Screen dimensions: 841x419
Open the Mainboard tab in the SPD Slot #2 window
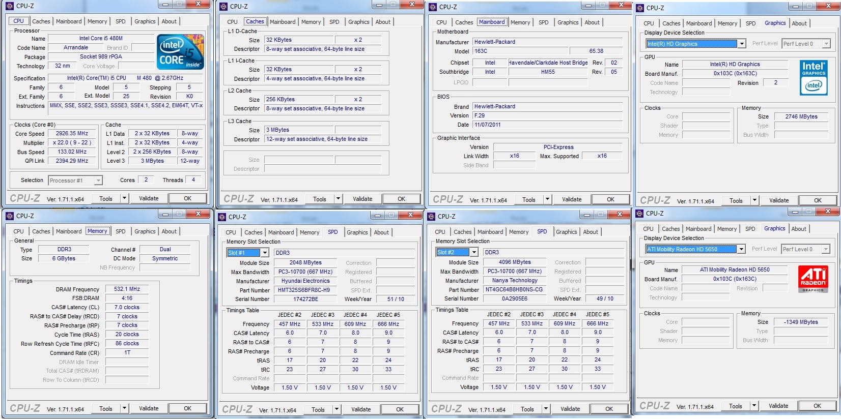[x=490, y=232]
